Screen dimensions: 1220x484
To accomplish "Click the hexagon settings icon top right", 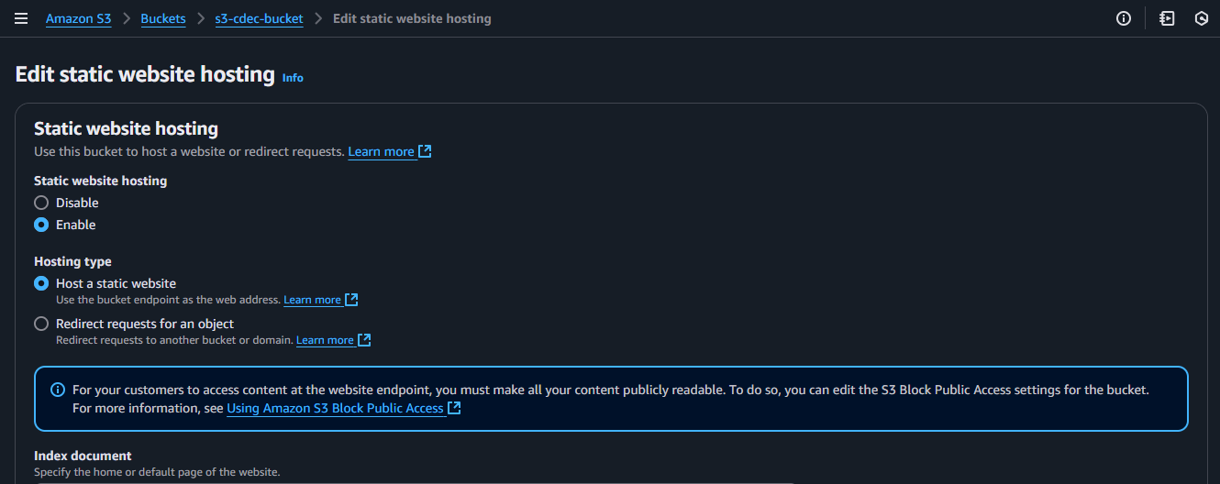I will pyautogui.click(x=1202, y=18).
